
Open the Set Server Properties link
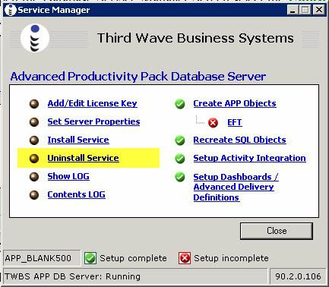click(x=93, y=121)
